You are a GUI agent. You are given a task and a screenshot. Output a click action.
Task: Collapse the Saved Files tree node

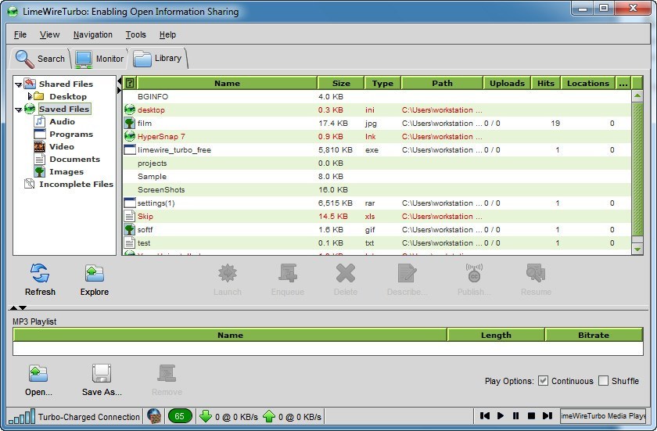click(x=18, y=109)
